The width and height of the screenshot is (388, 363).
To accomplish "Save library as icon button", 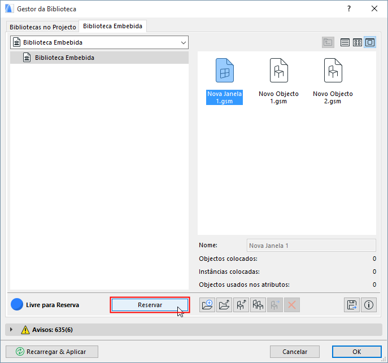I will [x=352, y=305].
